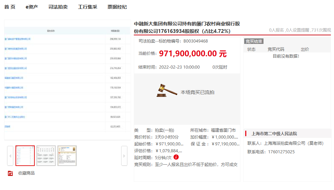Click the 竞买结束 status tab
The height and width of the screenshot is (190, 334).
(x=254, y=41)
